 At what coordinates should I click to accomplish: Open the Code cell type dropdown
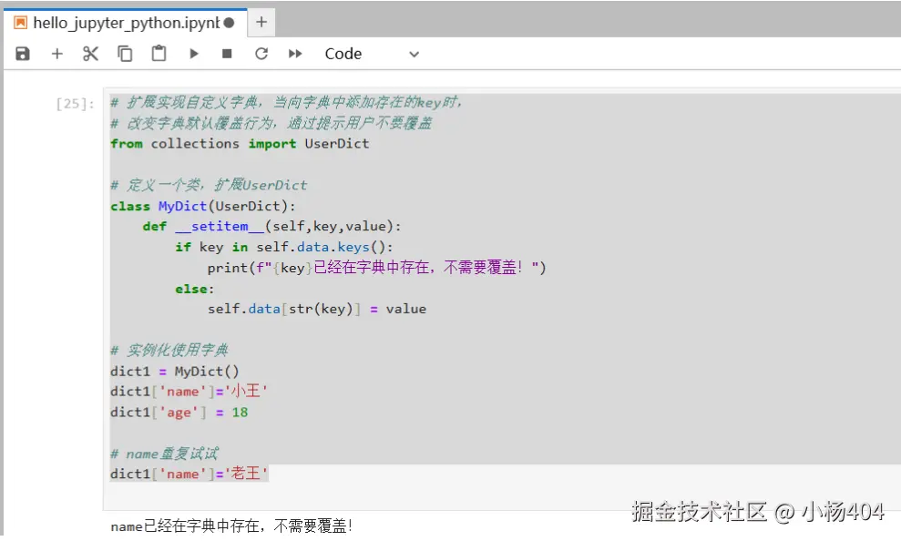[x=372, y=54]
